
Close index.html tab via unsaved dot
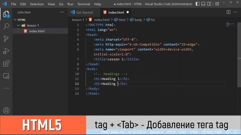(x=128, y=12)
